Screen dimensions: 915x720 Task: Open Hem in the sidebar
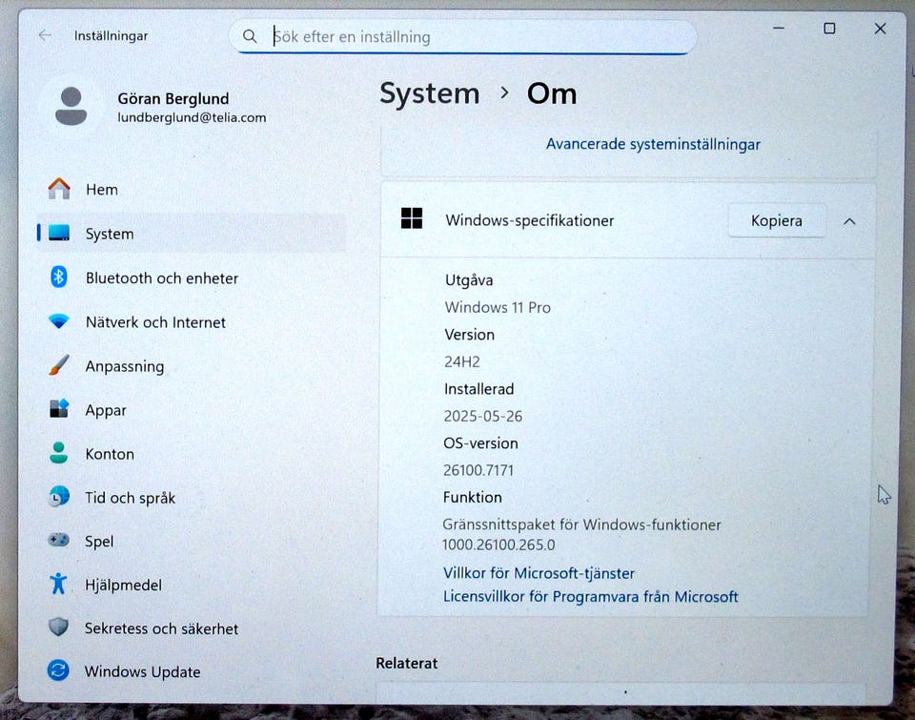192,189
